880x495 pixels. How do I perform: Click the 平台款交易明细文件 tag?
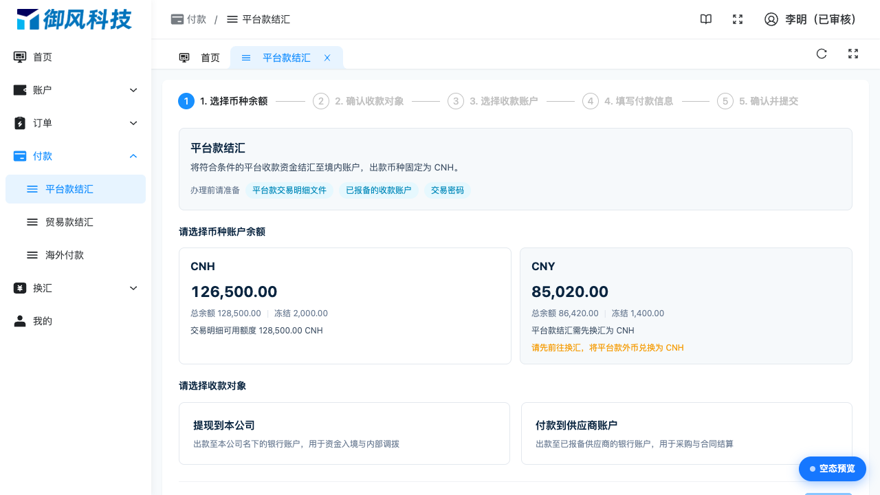click(289, 190)
